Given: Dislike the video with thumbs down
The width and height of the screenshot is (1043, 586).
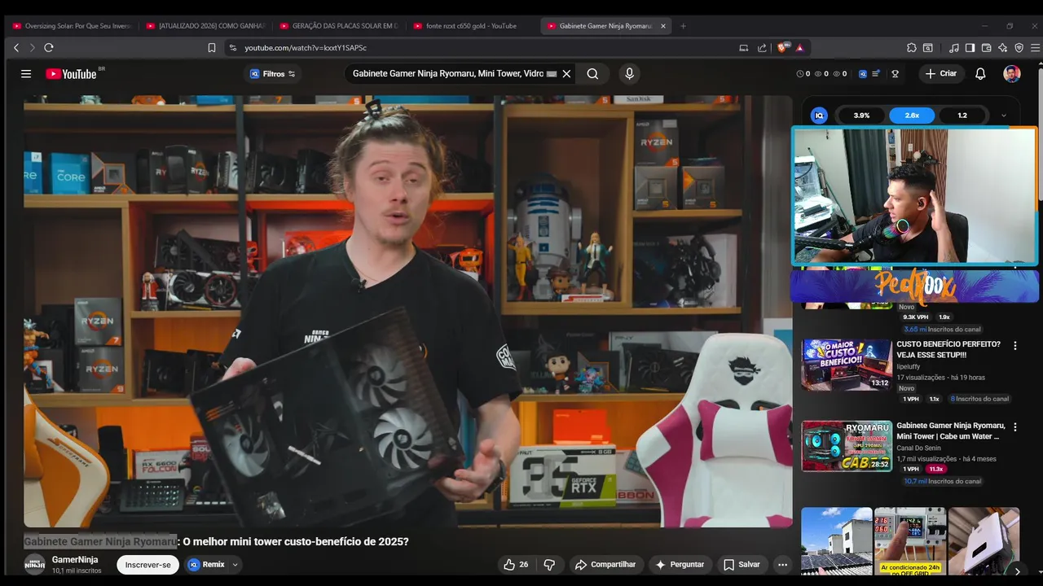Looking at the screenshot, I should point(549,564).
